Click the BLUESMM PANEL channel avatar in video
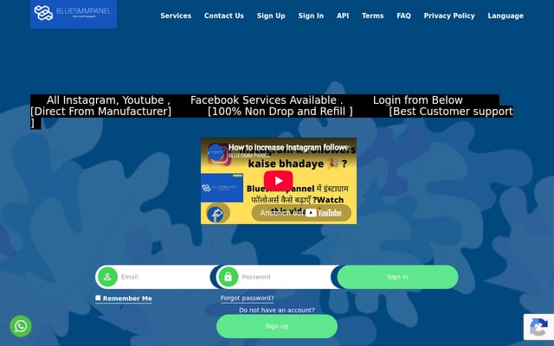The height and width of the screenshot is (346, 554). 217,154
